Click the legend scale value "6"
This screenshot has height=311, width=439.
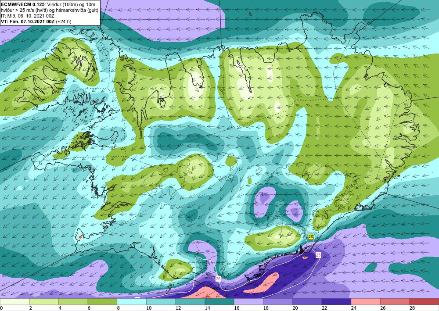click(x=89, y=308)
